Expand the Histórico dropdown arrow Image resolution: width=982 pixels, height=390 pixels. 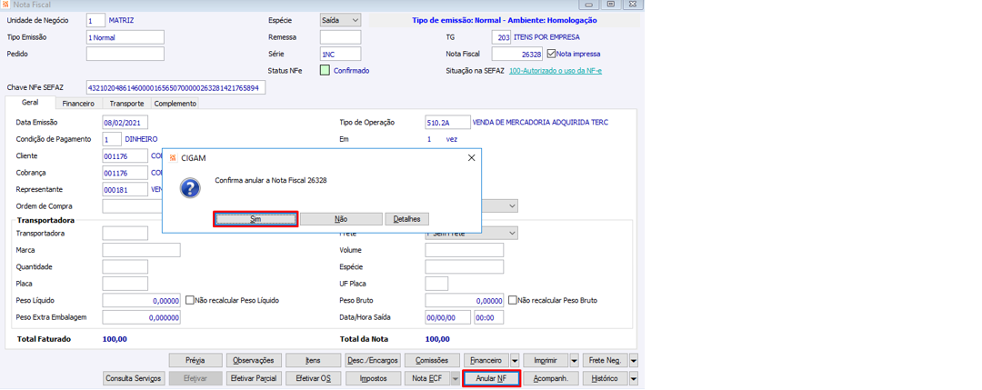(633, 379)
